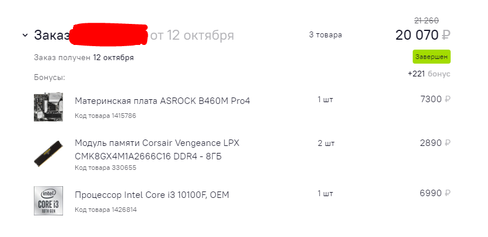
Task: Click product code 330655
Action: 105,168
